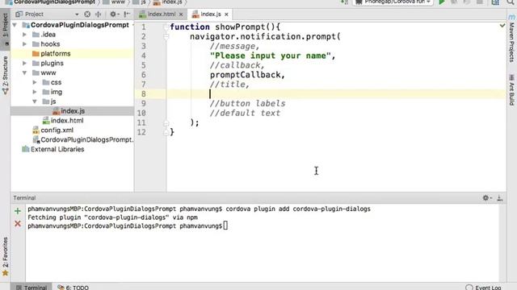Toggle fold marker on line 2

[166, 36]
